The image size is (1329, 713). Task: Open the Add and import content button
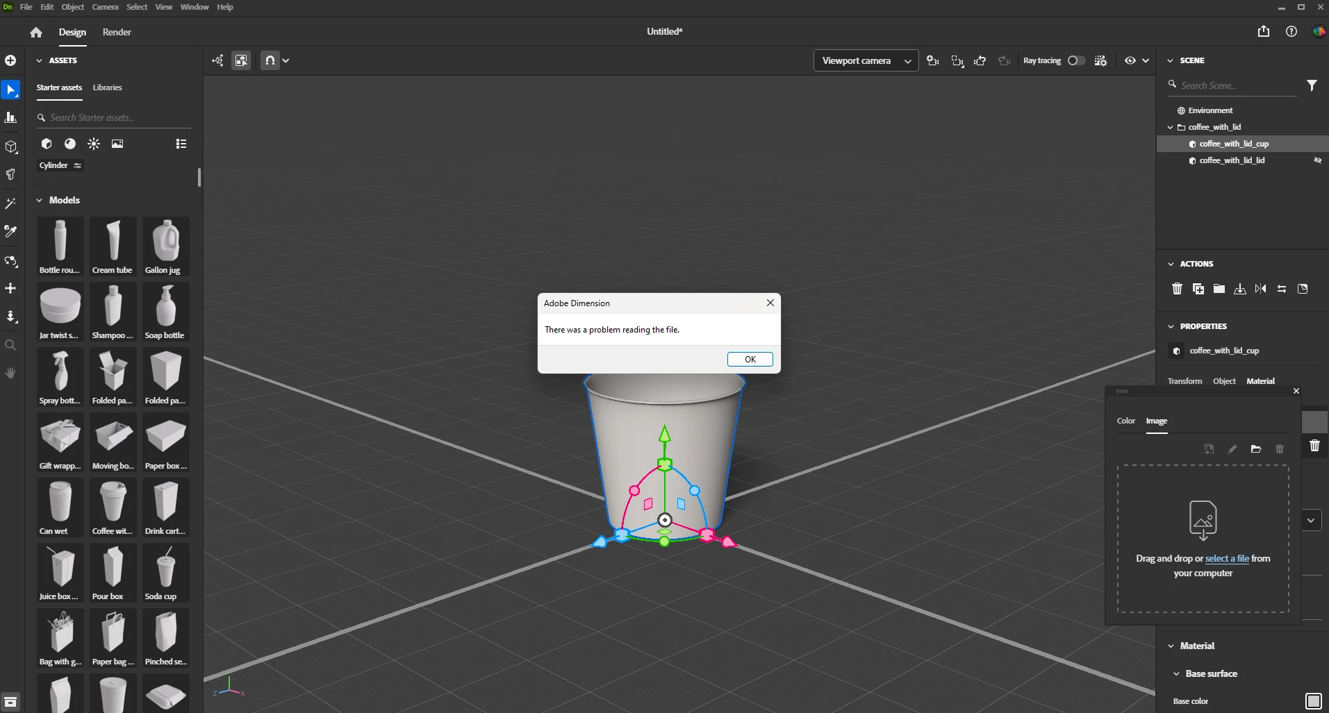(x=10, y=60)
